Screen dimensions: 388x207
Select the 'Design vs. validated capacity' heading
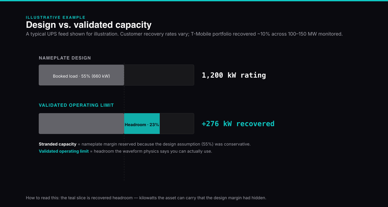[89, 25]
